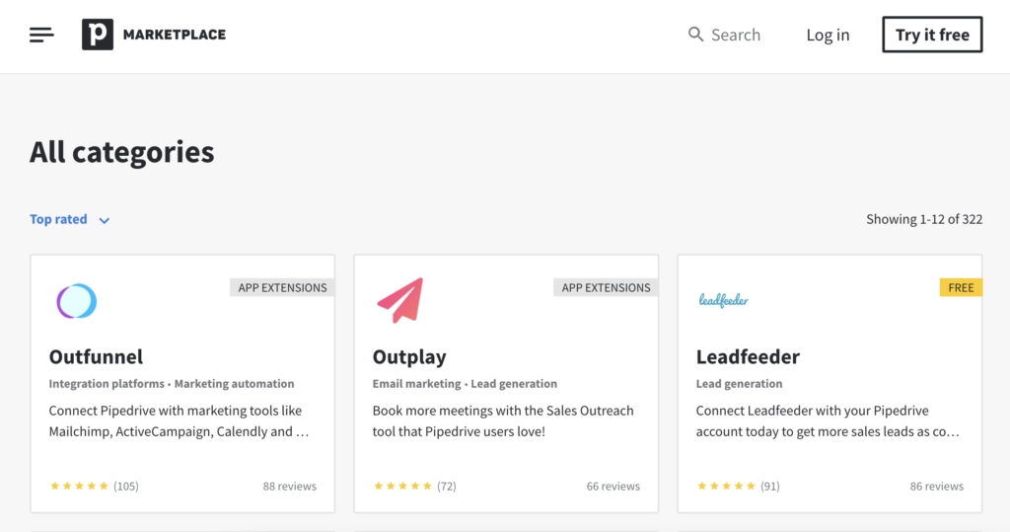1010x532 pixels.
Task: Click the Pipedrive P logo
Action: click(x=98, y=35)
